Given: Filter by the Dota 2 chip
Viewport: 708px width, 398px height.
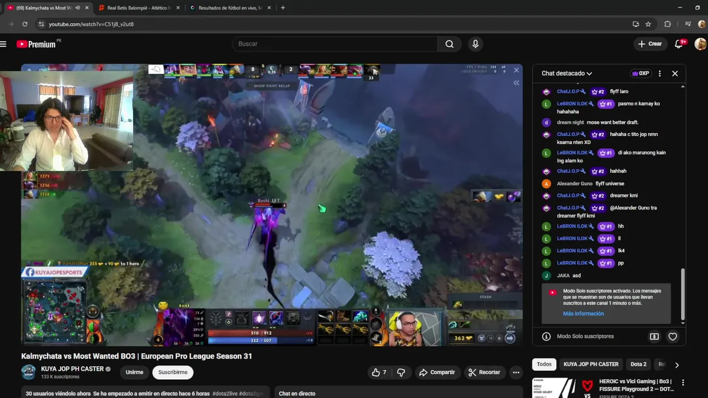Looking at the screenshot, I should click(638, 364).
